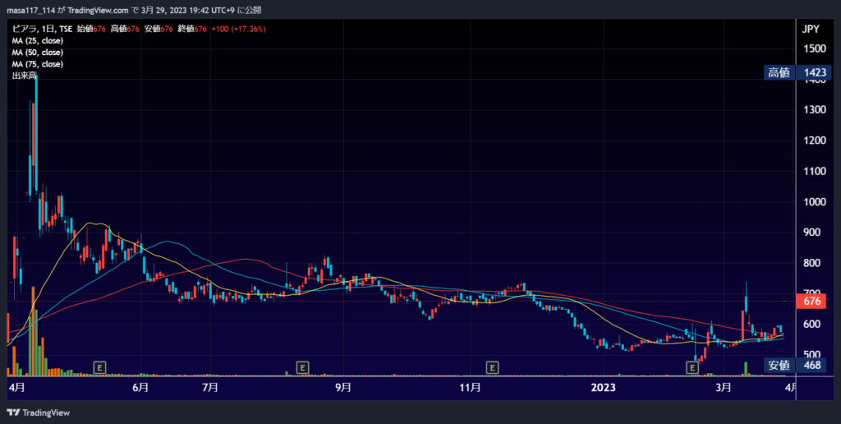This screenshot has width=841, height=424.
Task: Click the 安値 468 low price tag
Action: 795,366
